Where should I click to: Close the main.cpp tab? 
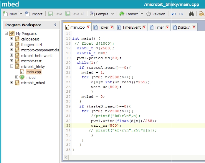pyautogui.click(x=88, y=27)
